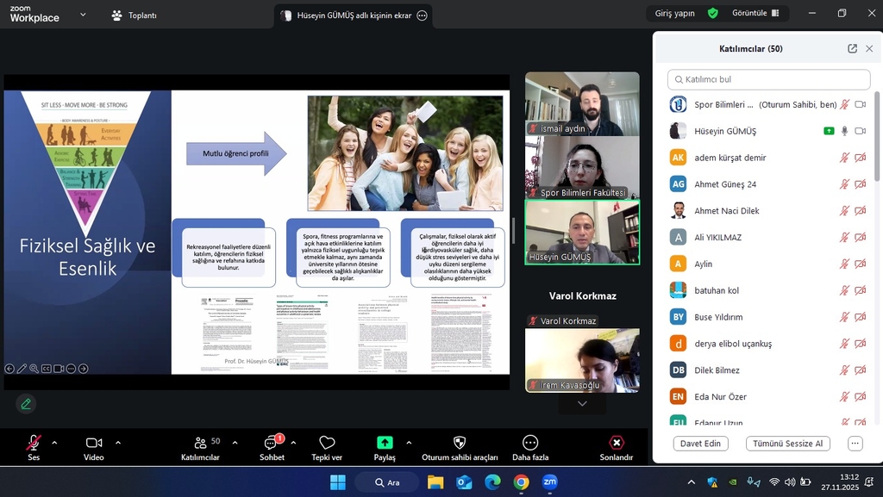Image resolution: width=883 pixels, height=497 pixels.
Task: Expand video options arrow beside Video
Action: 118,443
